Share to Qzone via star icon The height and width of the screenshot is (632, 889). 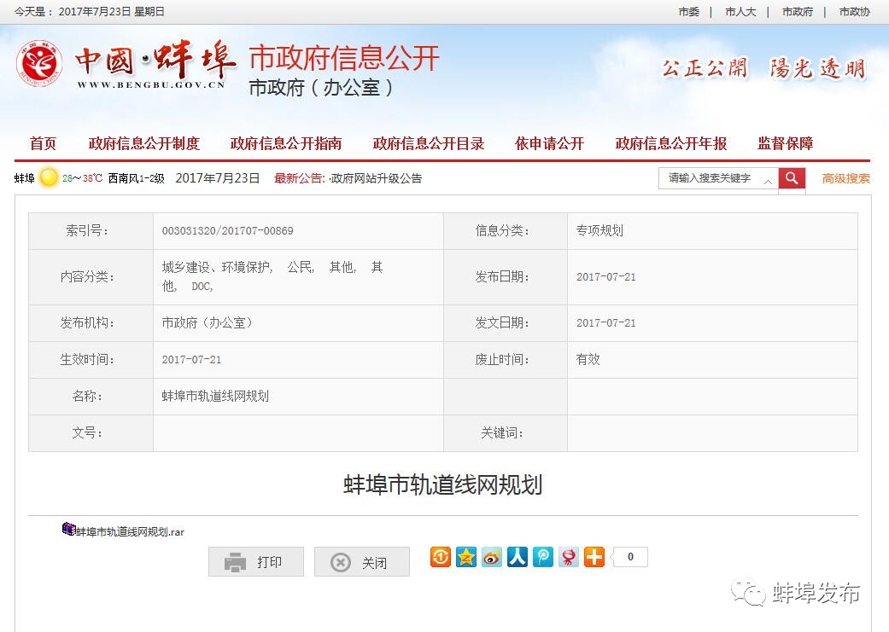click(x=465, y=557)
